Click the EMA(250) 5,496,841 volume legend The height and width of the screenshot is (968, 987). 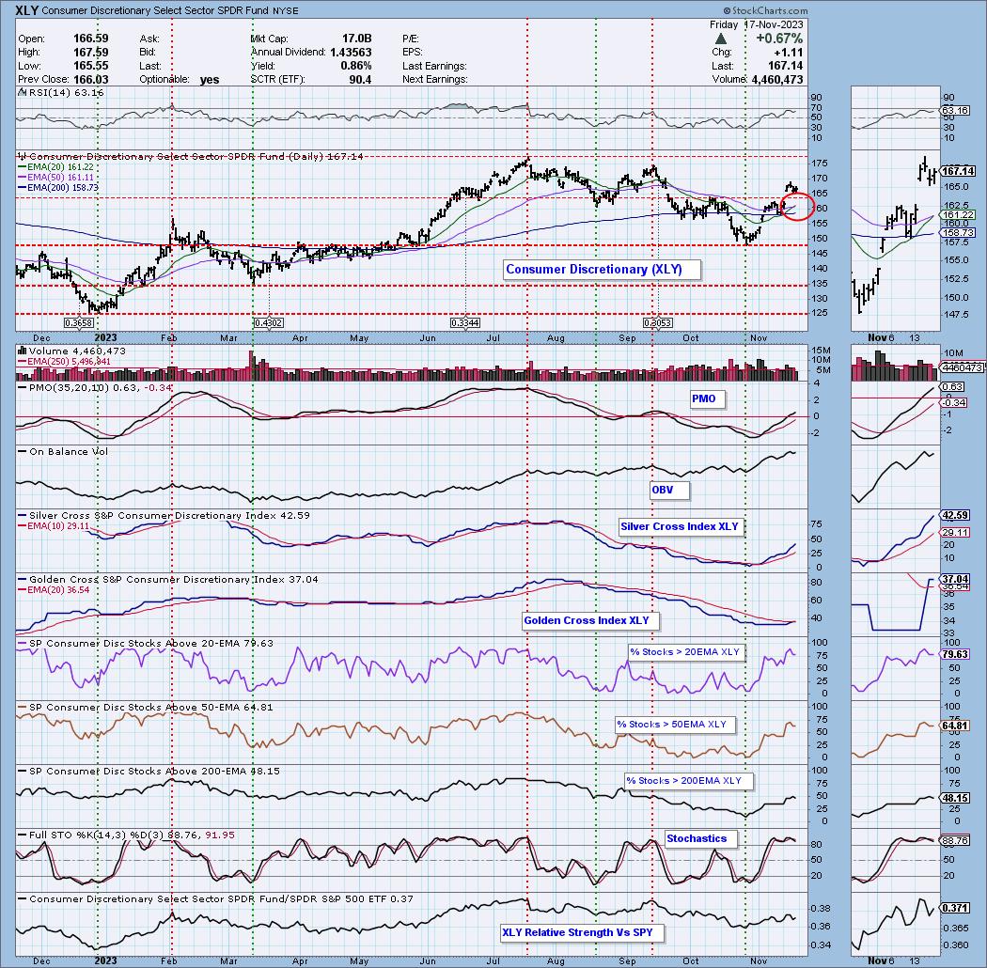(x=64, y=361)
